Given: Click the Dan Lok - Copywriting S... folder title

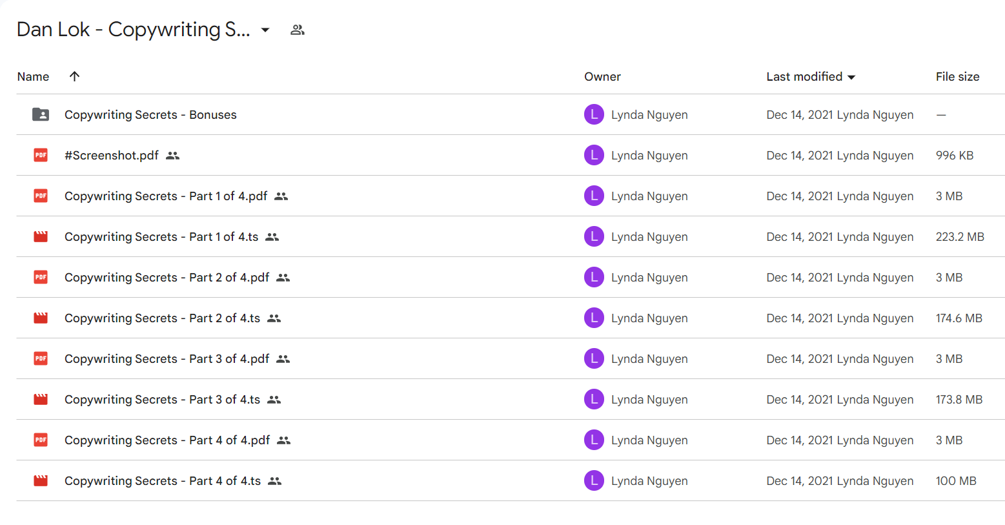Looking at the screenshot, I should (134, 30).
